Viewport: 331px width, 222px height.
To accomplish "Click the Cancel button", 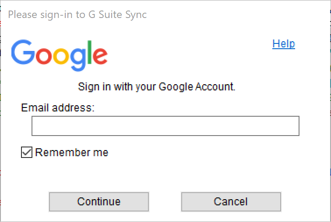I will [231, 202].
